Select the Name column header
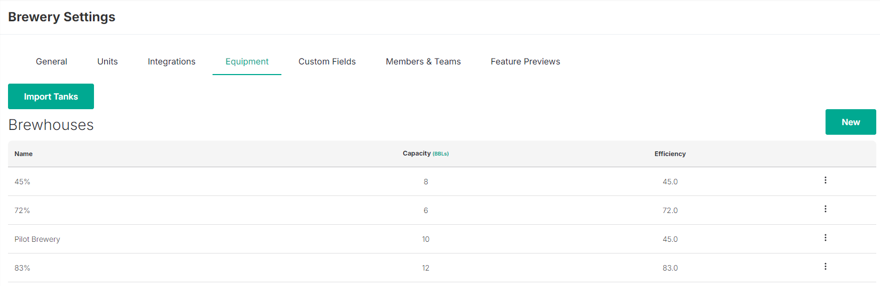The image size is (880, 286). (23, 154)
